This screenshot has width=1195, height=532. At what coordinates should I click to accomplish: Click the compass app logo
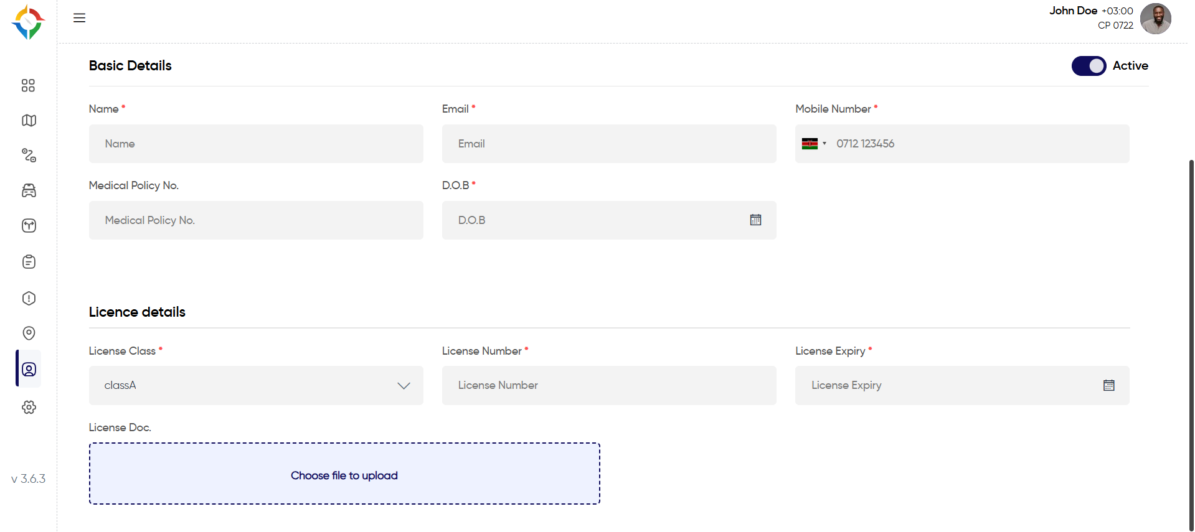[28, 22]
